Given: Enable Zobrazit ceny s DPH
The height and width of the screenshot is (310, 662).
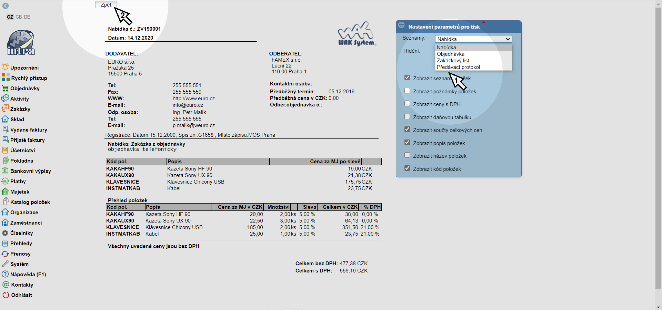Looking at the screenshot, I should [407, 104].
